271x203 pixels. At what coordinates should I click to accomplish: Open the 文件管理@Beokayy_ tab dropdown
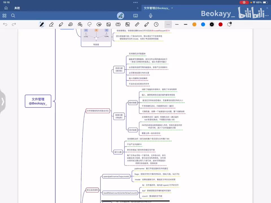click(x=172, y=8)
